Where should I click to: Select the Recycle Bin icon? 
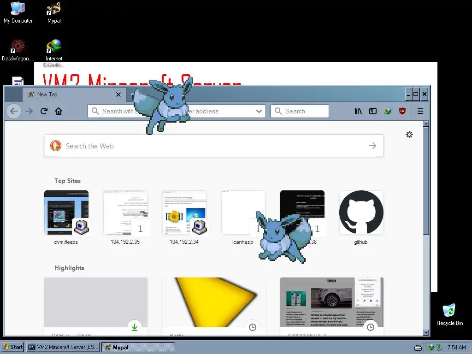pyautogui.click(x=449, y=314)
